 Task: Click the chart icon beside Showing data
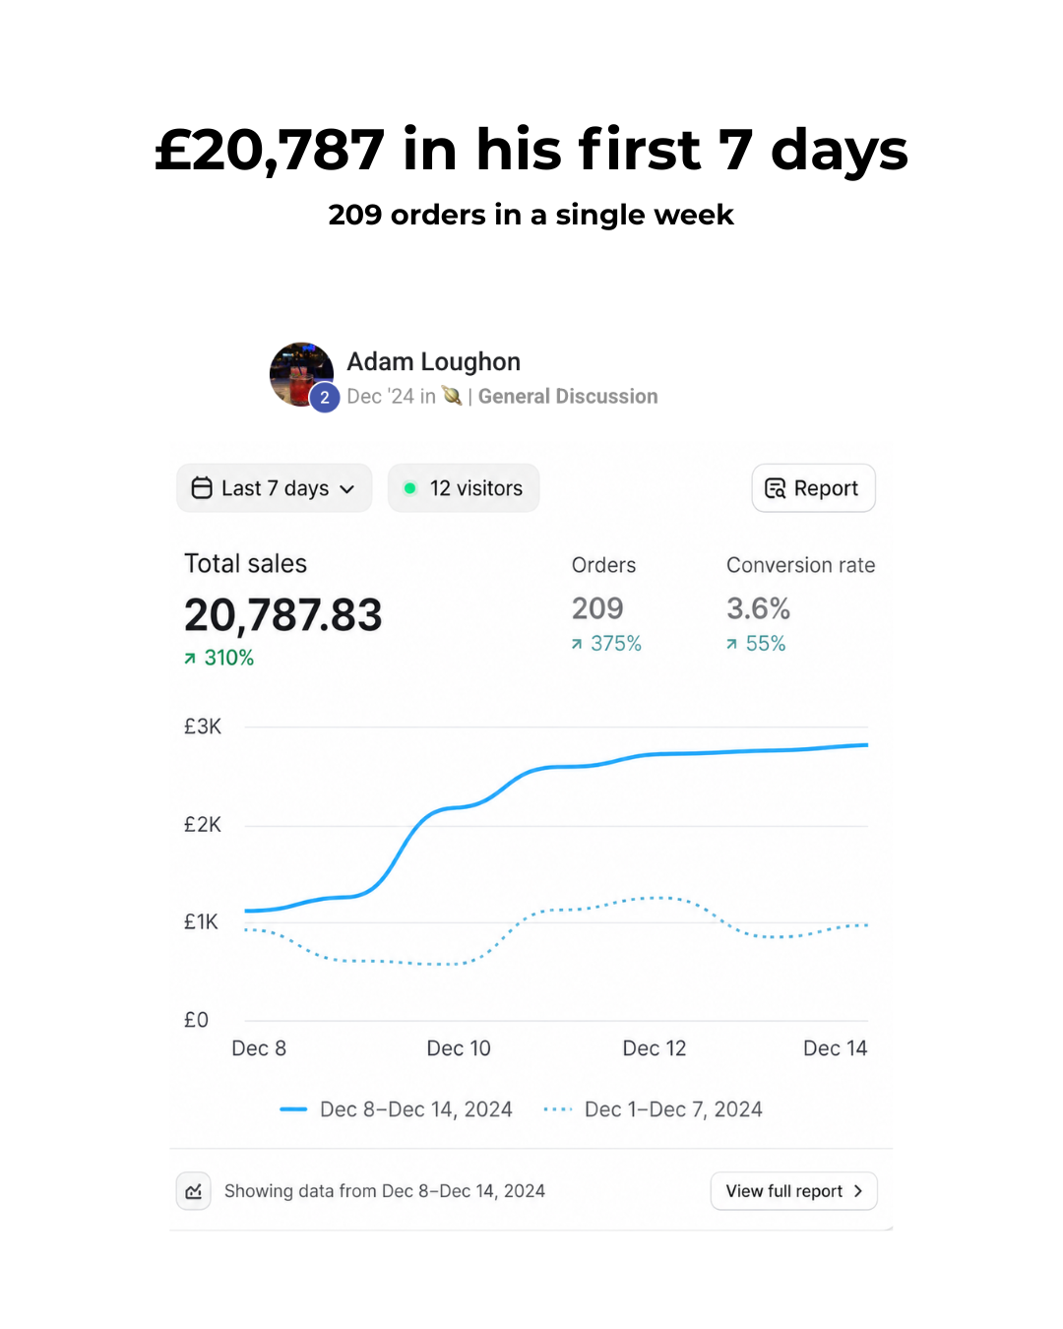click(x=194, y=1191)
